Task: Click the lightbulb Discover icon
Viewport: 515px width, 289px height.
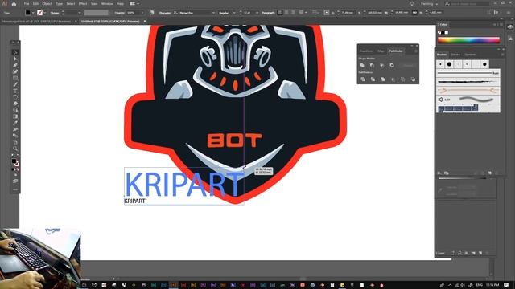Action: (x=412, y=4)
